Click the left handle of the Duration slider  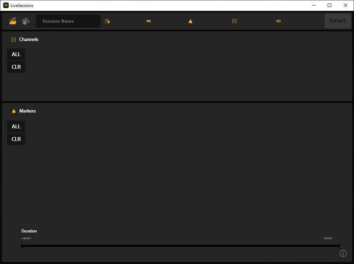(22, 246)
